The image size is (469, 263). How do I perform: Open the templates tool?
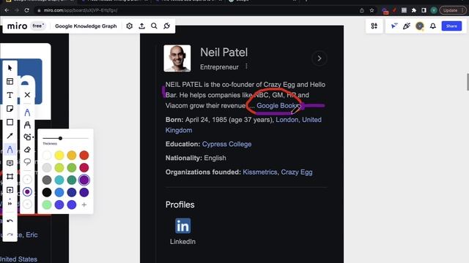(x=10, y=81)
